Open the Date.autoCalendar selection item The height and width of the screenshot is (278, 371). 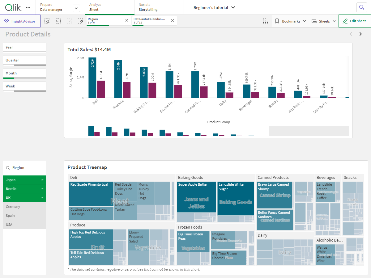[150, 20]
